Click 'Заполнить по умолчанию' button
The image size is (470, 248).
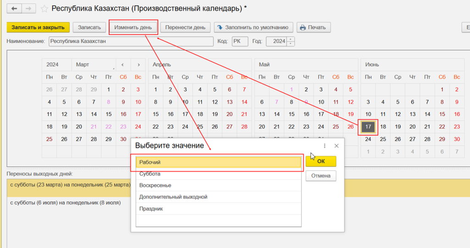click(253, 28)
